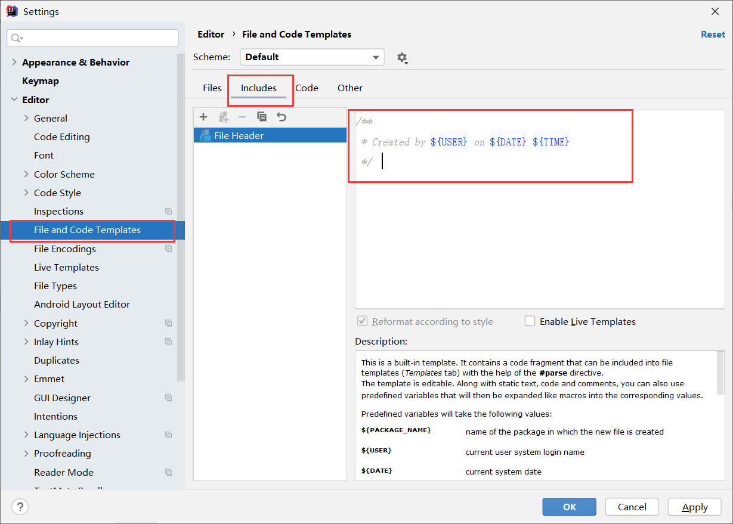Select File Types settings
The image size is (733, 524).
click(x=55, y=286)
